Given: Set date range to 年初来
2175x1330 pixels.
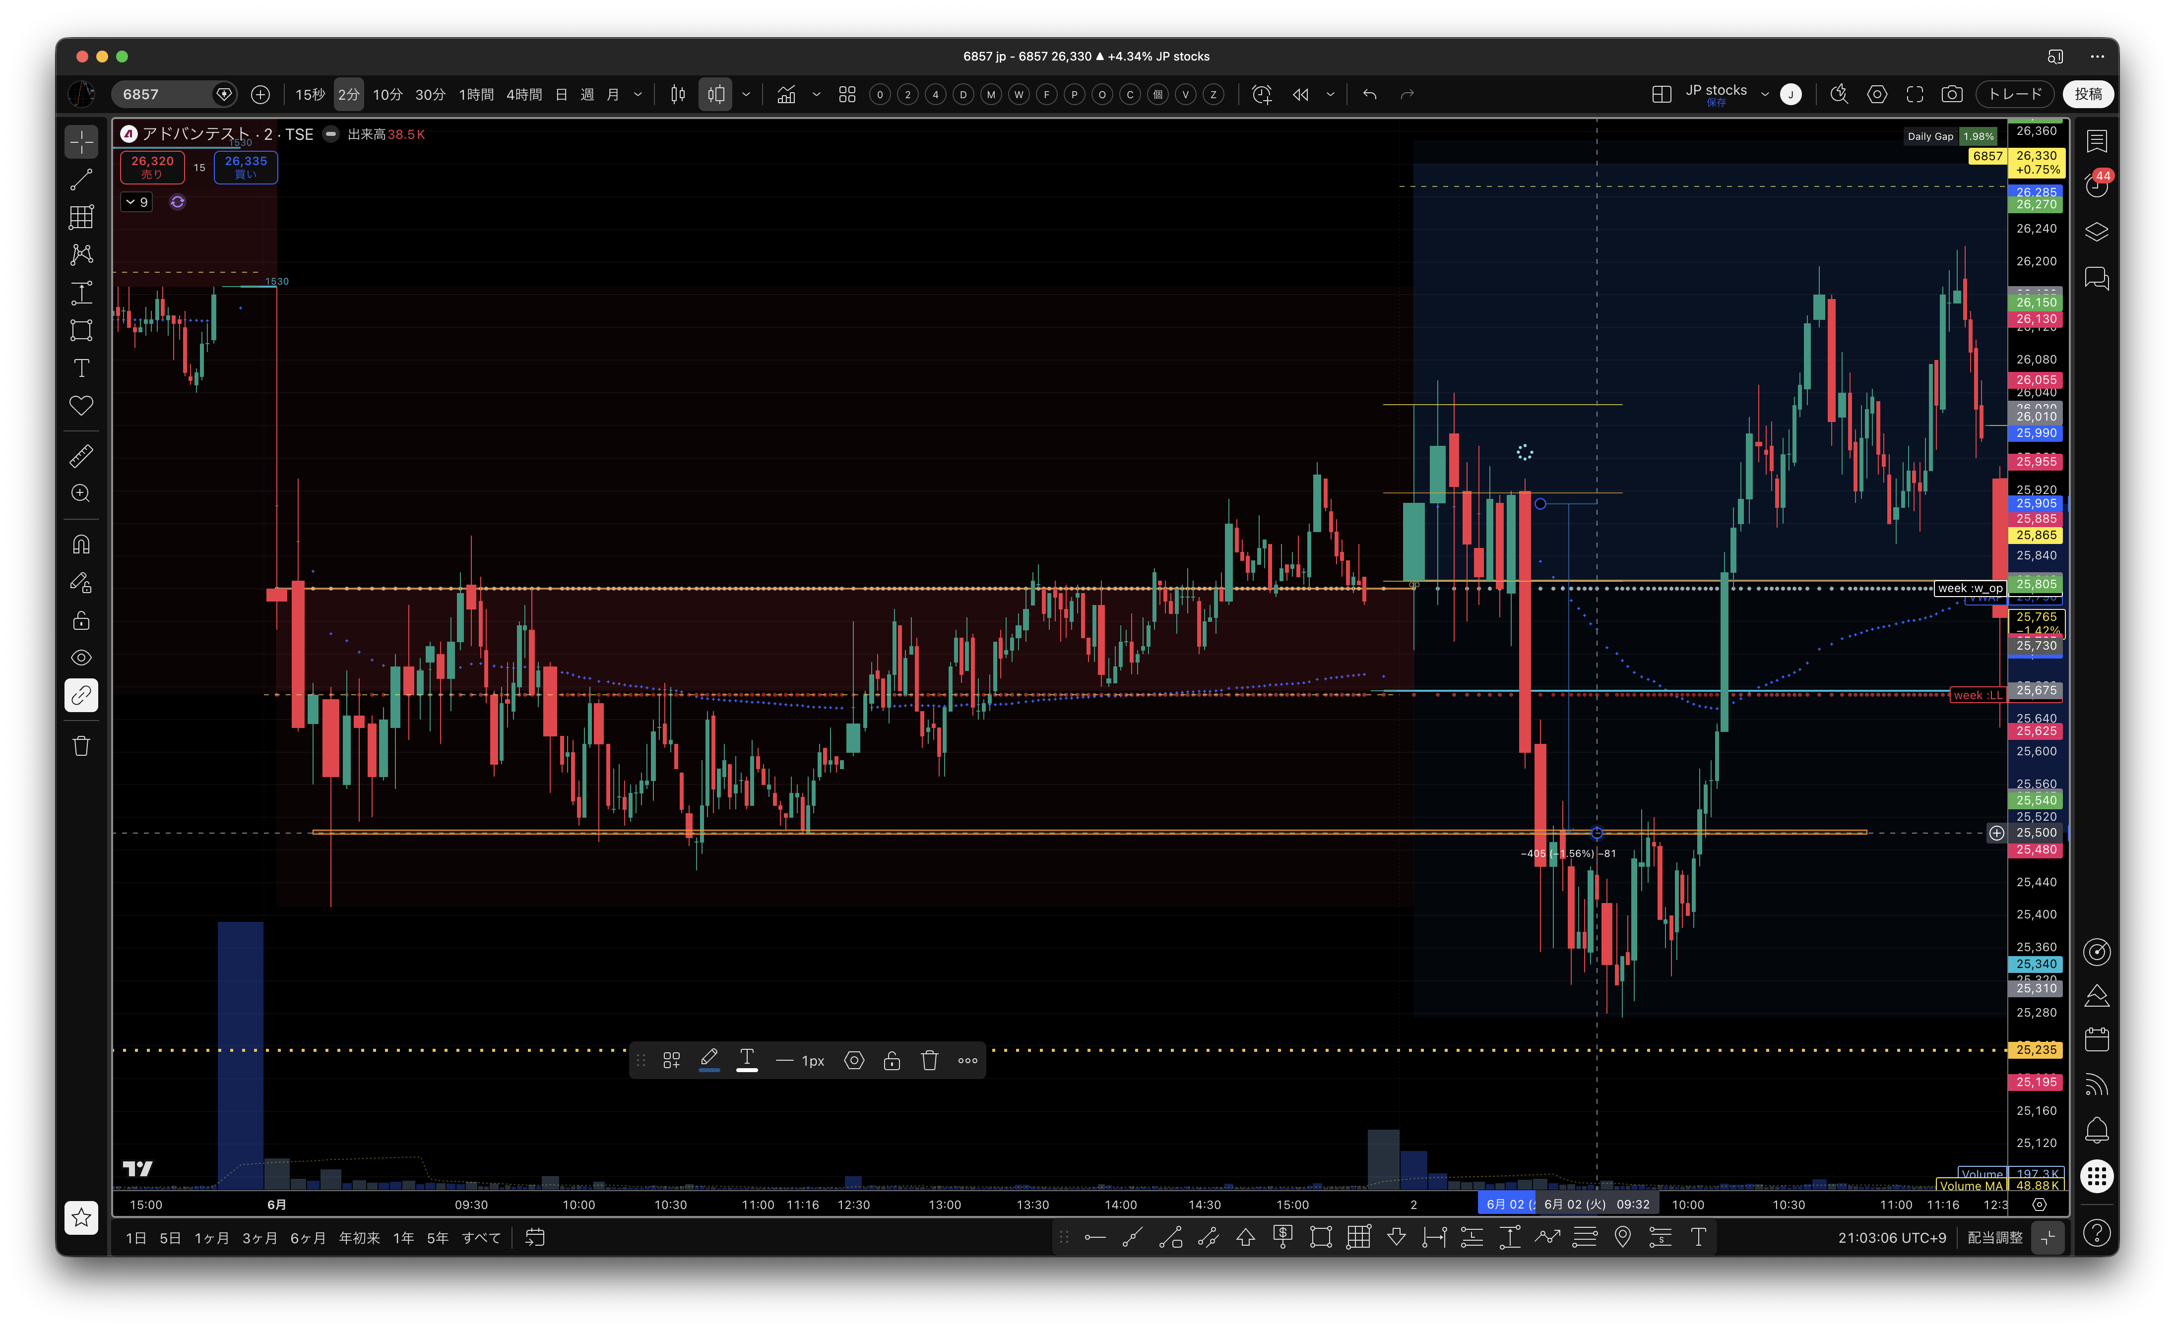Looking at the screenshot, I should pyautogui.click(x=359, y=1238).
